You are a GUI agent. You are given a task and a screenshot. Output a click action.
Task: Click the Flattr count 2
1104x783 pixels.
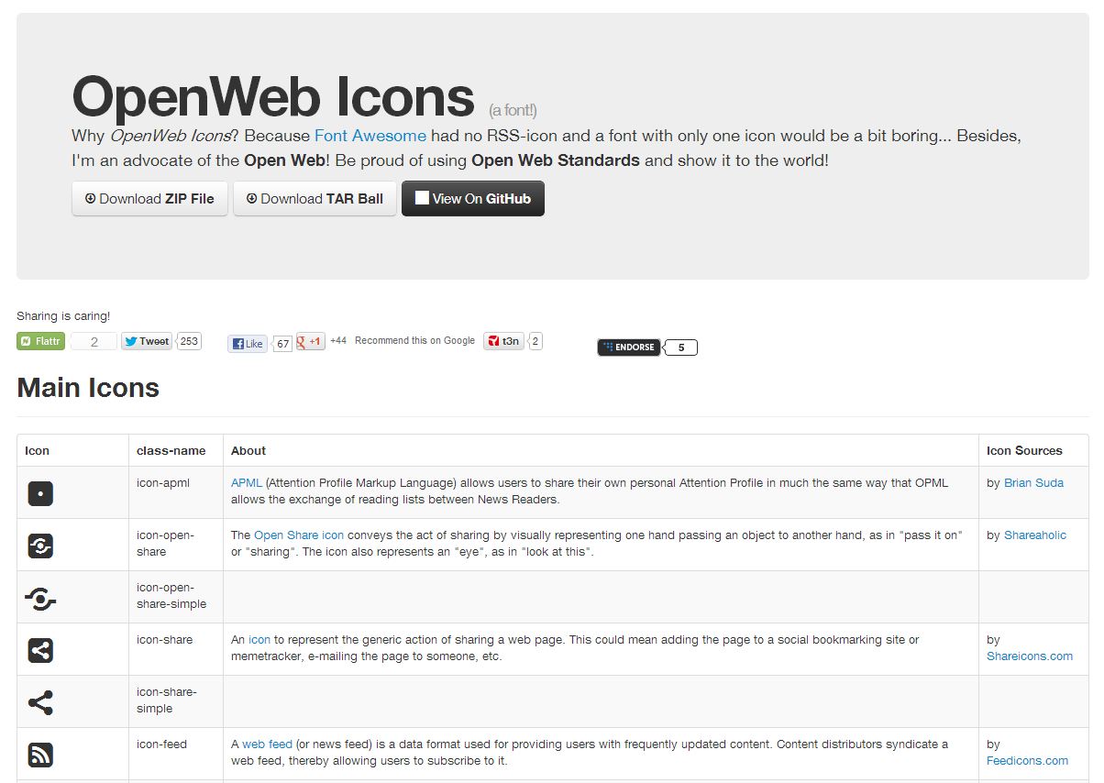(x=94, y=341)
